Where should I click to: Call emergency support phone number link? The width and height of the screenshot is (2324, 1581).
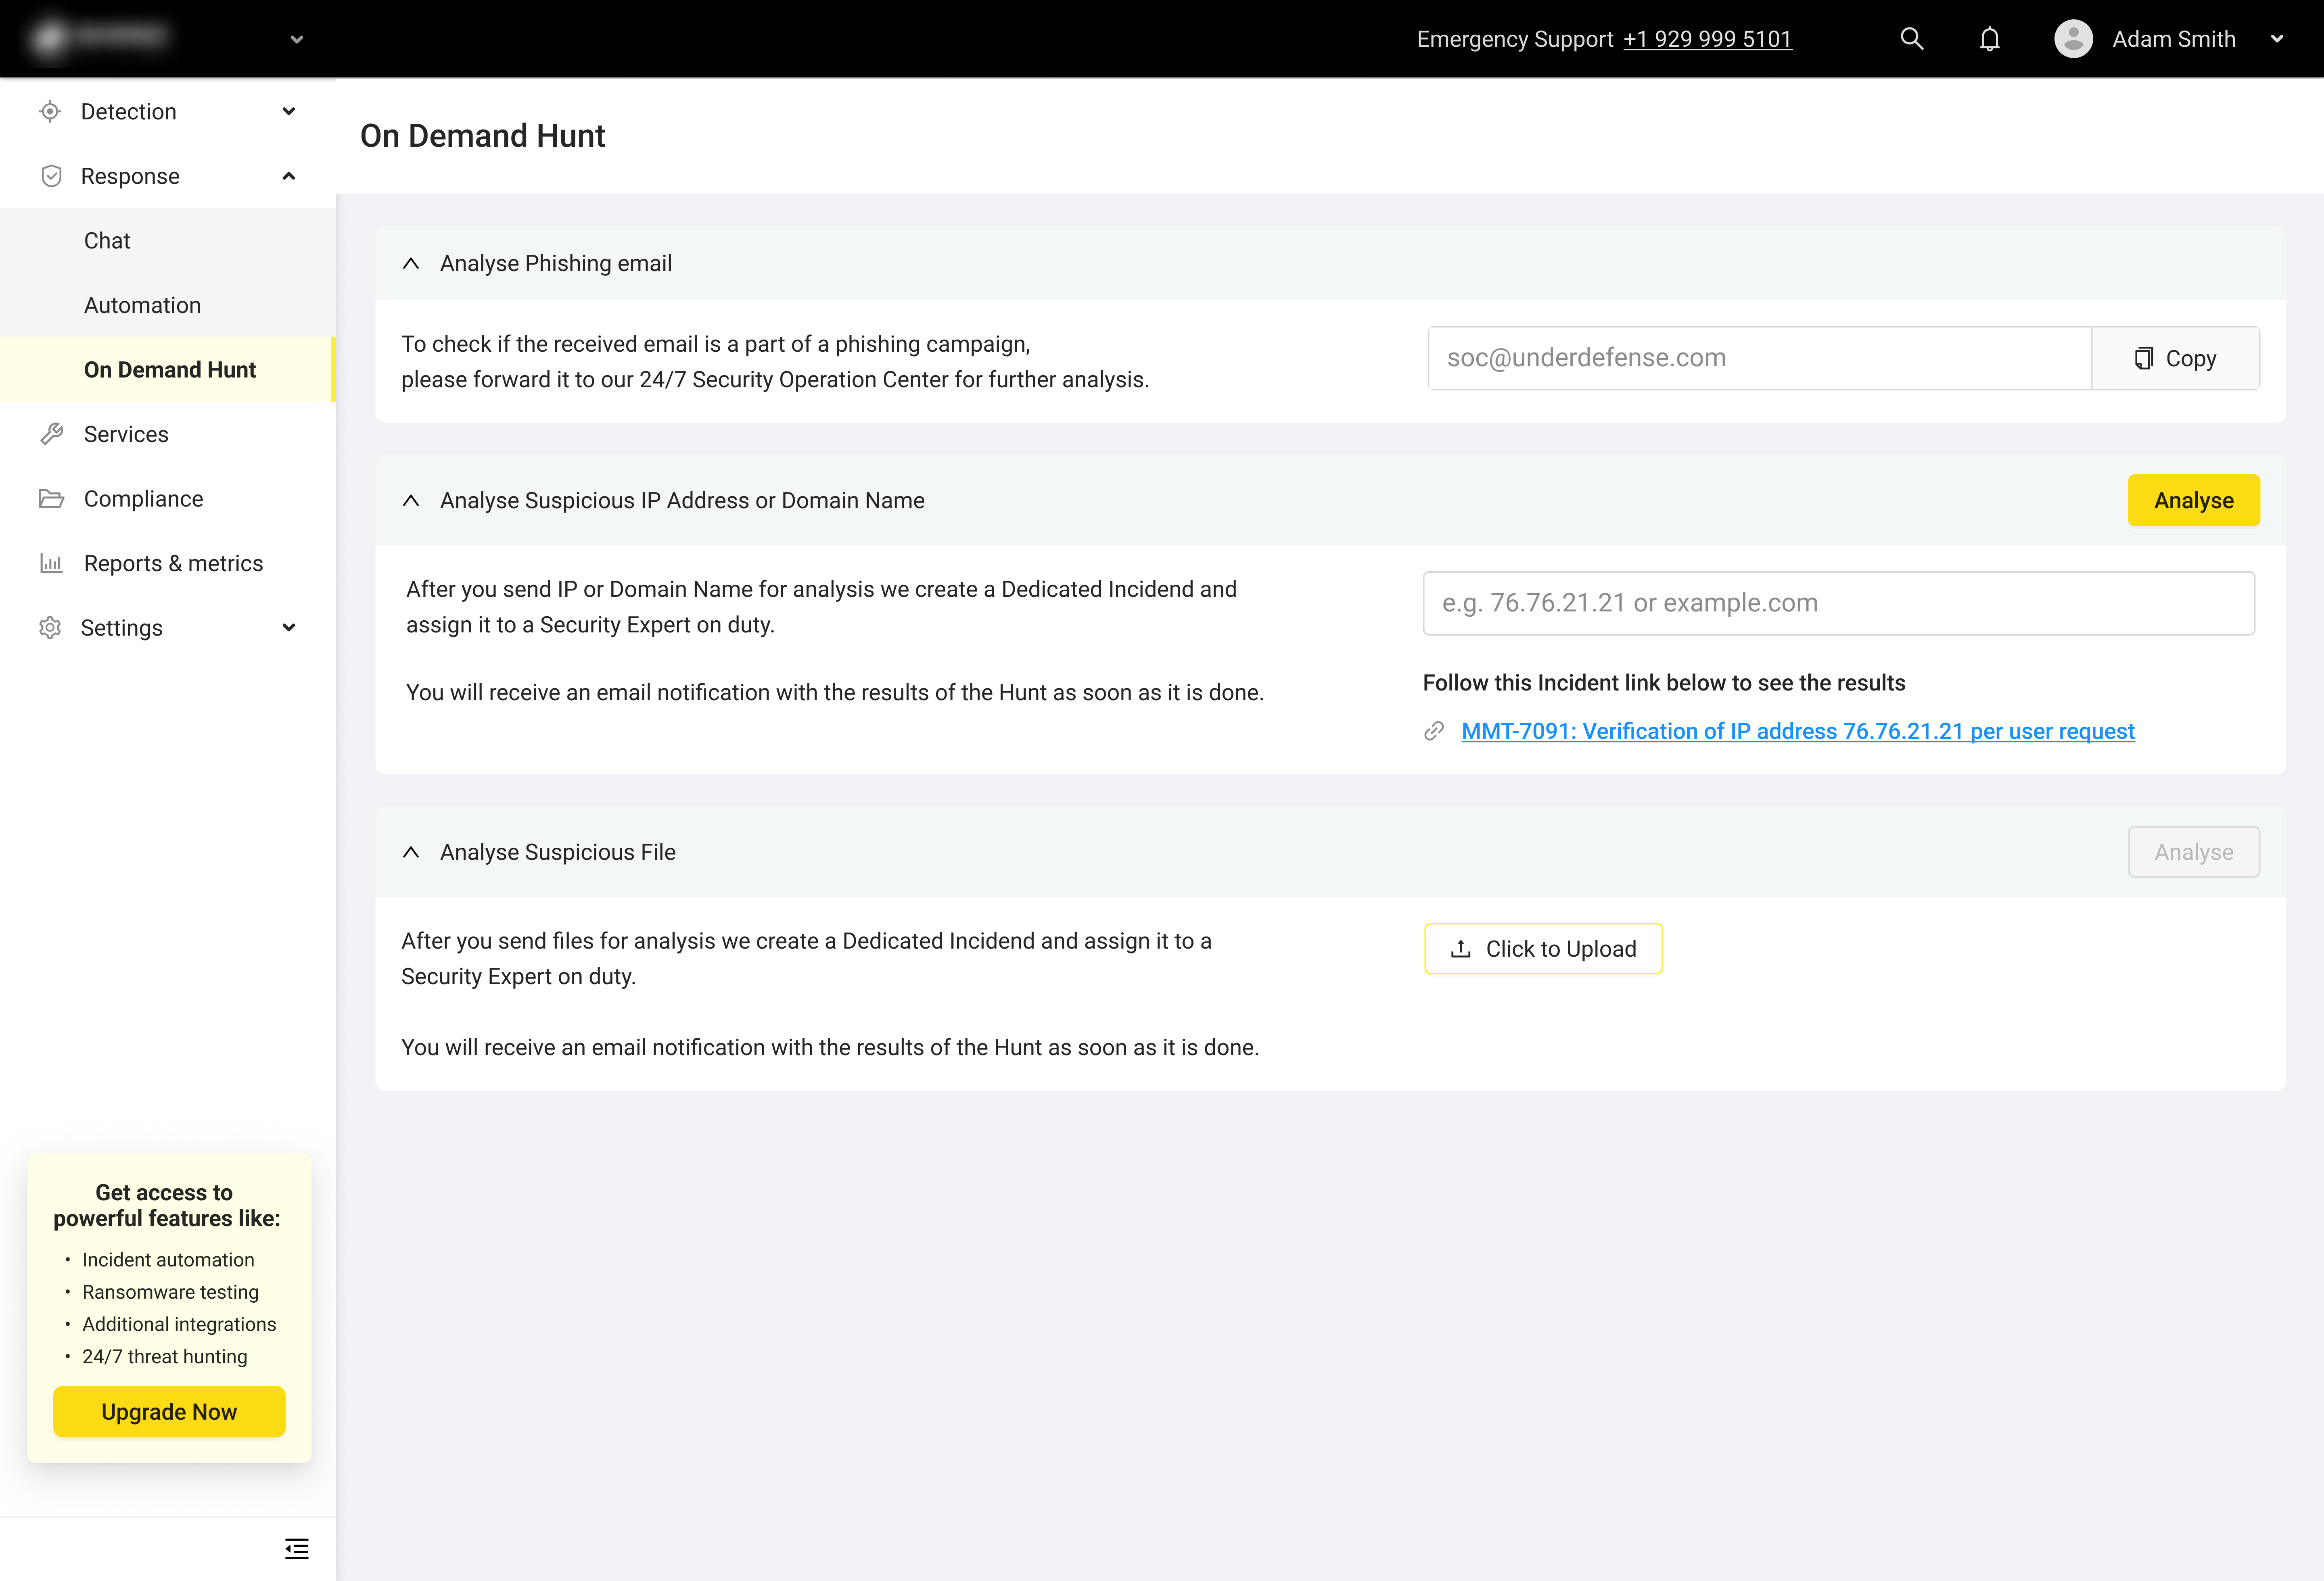1707,39
